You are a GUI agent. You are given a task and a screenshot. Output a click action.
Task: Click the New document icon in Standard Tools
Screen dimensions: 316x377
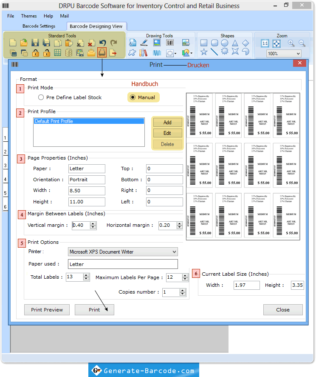click(x=13, y=43)
